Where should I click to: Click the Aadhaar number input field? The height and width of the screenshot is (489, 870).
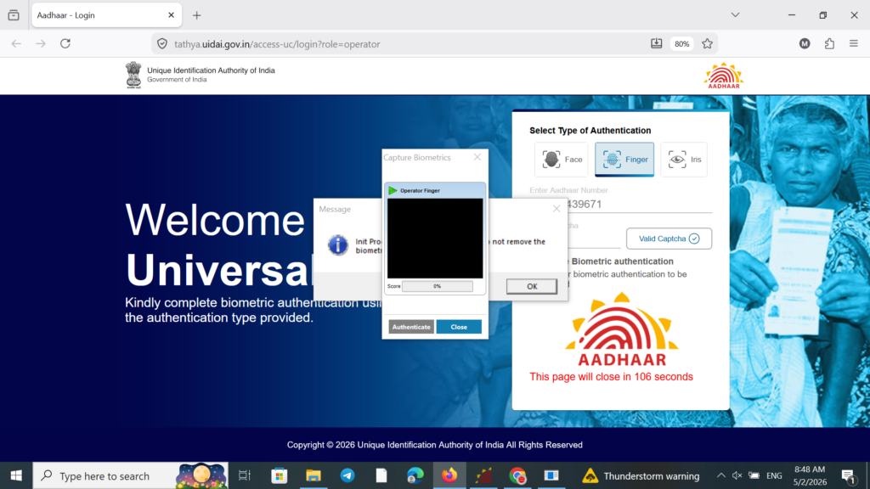(x=620, y=204)
